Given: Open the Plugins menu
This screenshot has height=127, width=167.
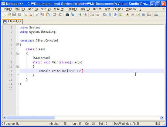Looking at the screenshot, I should [x=118, y=9].
